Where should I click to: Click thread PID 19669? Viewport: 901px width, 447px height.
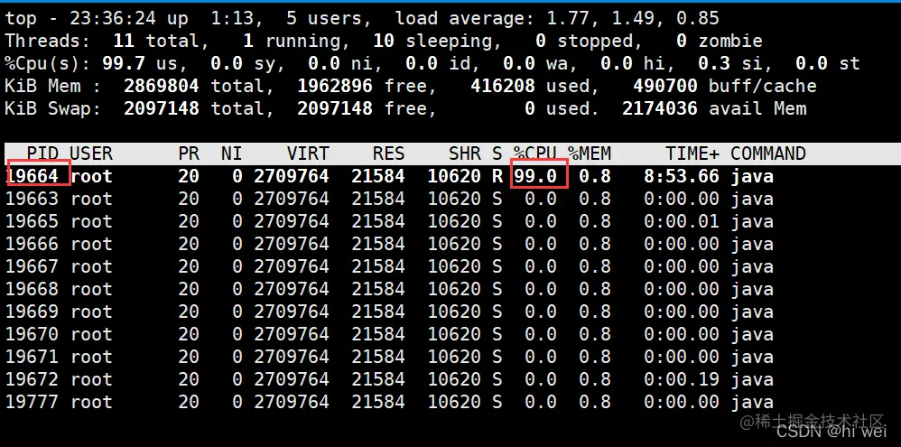(x=33, y=312)
